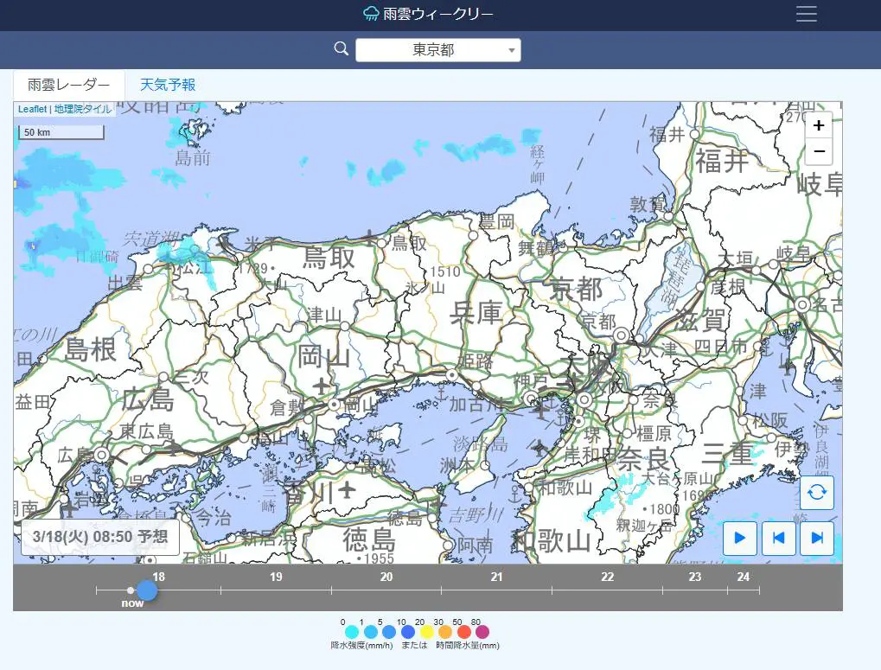Screen dimensions: 881x670
Task: Play the radar animation
Action: click(x=739, y=538)
